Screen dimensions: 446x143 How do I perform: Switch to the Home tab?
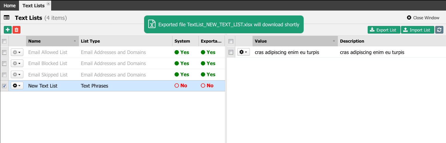[x=10, y=6]
